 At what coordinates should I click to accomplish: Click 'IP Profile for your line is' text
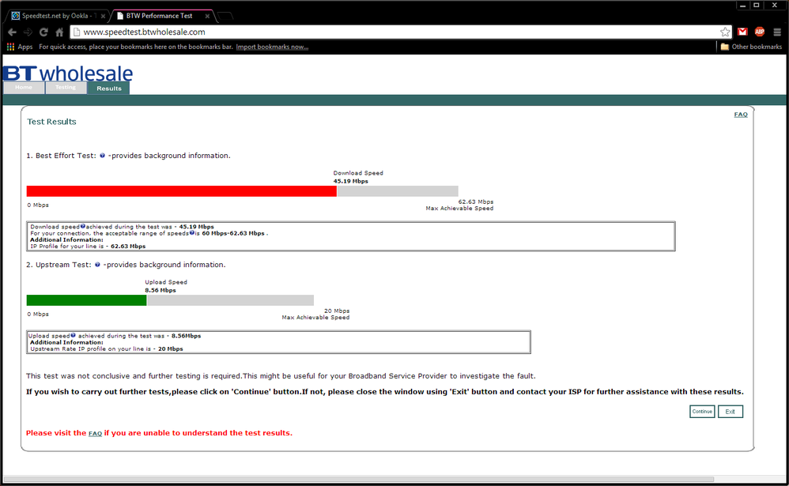(67, 246)
